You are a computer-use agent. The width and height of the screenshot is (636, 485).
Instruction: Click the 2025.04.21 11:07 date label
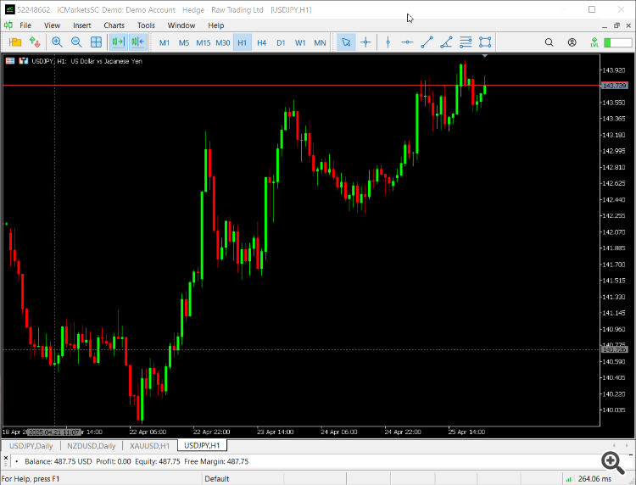pos(54,432)
